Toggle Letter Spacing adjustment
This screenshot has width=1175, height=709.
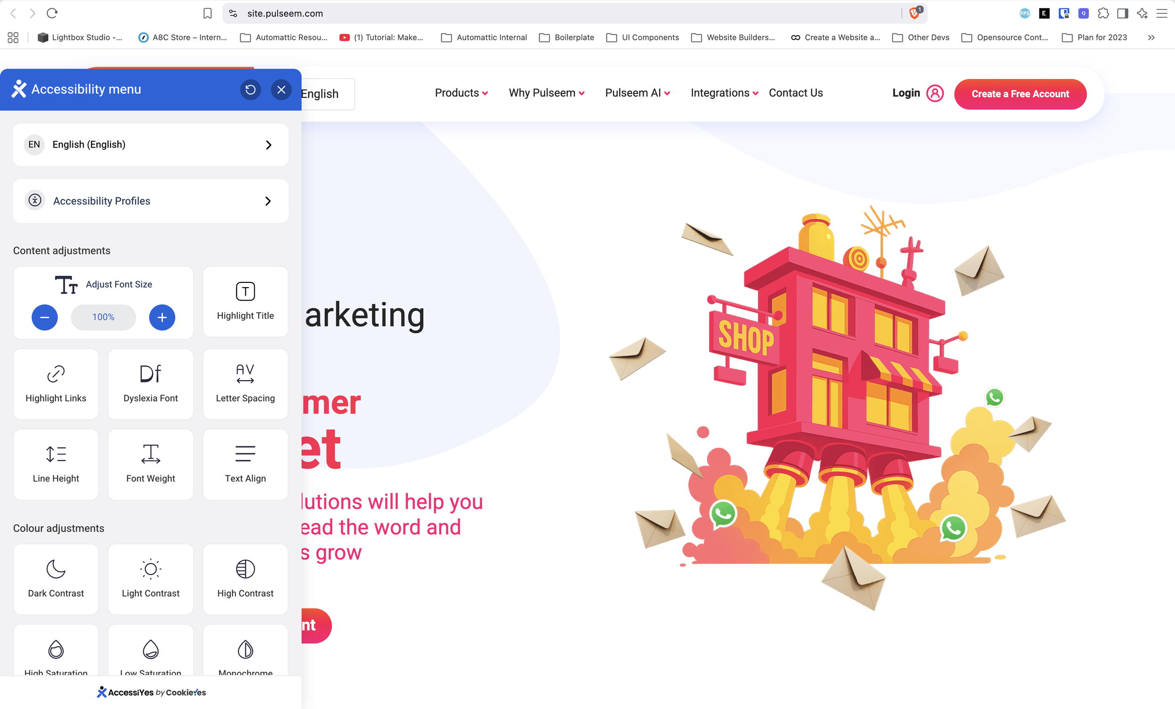[246, 384]
